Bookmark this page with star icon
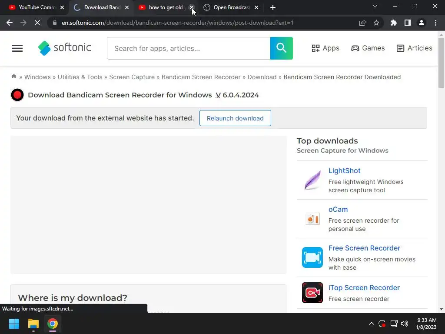 (x=376, y=23)
